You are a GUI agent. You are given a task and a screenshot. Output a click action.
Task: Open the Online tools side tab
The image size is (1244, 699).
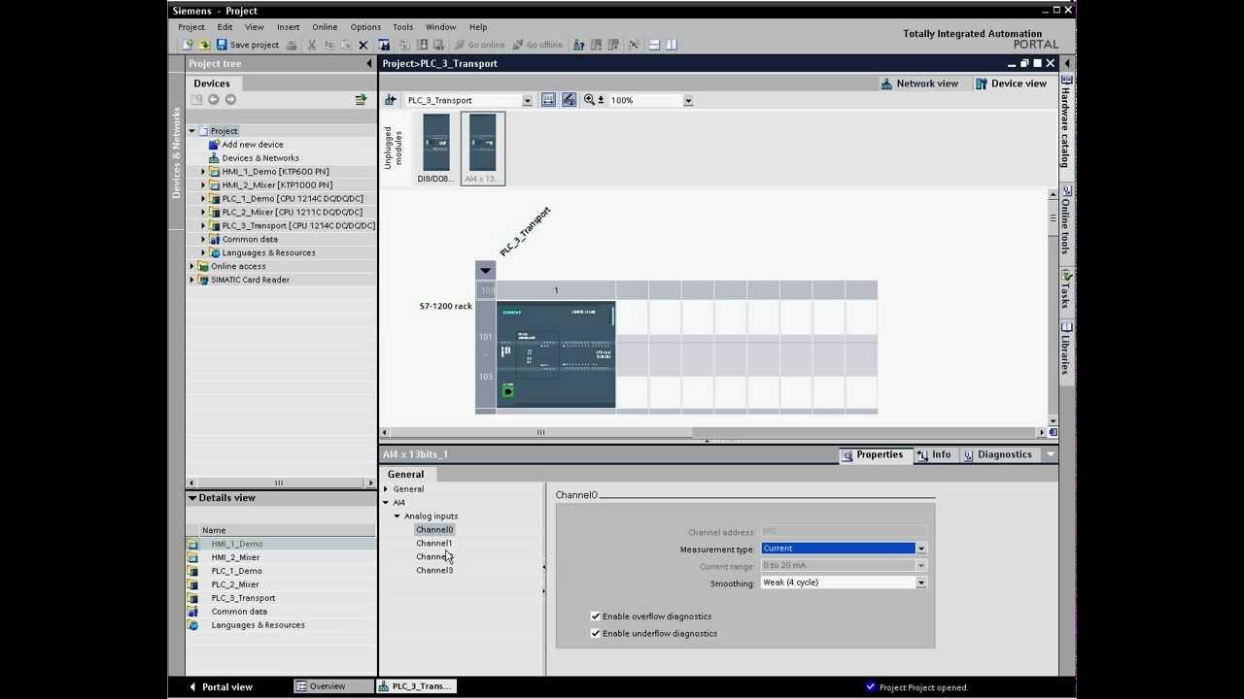tap(1066, 219)
